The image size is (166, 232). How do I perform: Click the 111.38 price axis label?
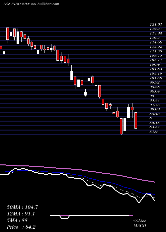(156, 51)
